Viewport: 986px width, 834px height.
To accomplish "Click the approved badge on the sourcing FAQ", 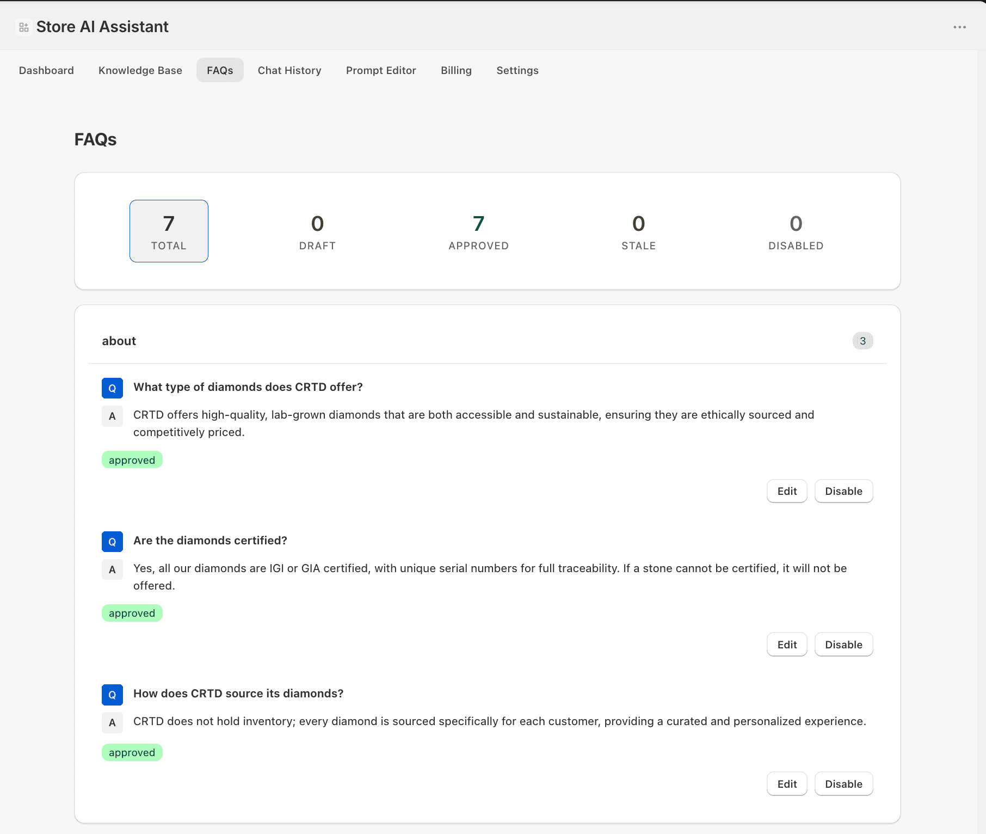I will pyautogui.click(x=132, y=752).
